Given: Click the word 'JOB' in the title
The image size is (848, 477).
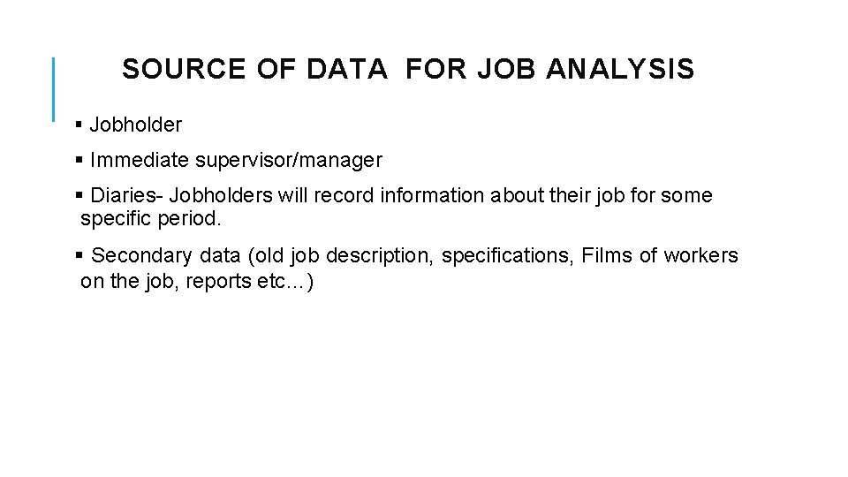Looking at the screenshot, I should 506,69.
